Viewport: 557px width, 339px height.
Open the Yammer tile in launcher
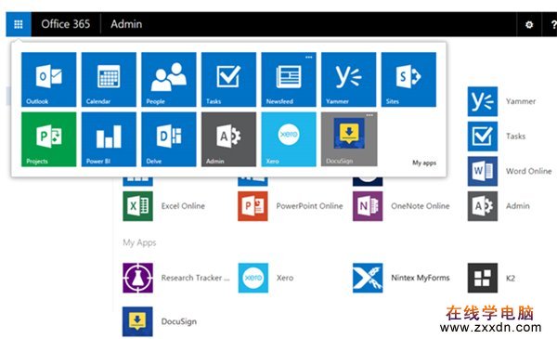(348, 79)
